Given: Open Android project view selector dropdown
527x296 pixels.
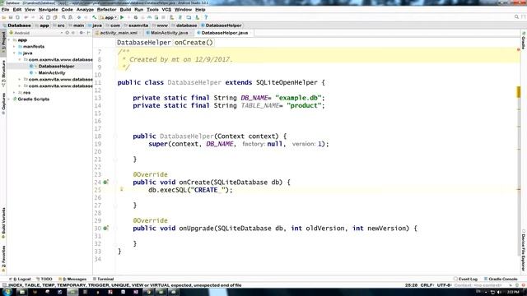Looking at the screenshot, I should pyautogui.click(x=36, y=33).
